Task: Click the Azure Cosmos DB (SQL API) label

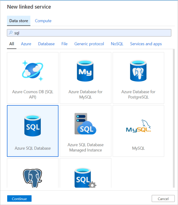Action: coord(33,94)
